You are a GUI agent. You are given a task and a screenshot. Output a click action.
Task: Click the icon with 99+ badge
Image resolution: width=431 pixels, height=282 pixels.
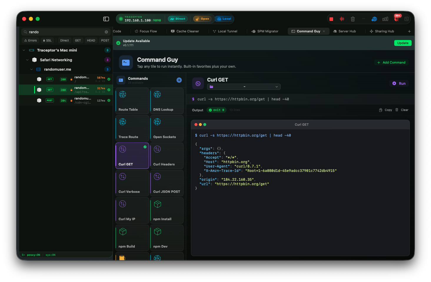pos(397,19)
